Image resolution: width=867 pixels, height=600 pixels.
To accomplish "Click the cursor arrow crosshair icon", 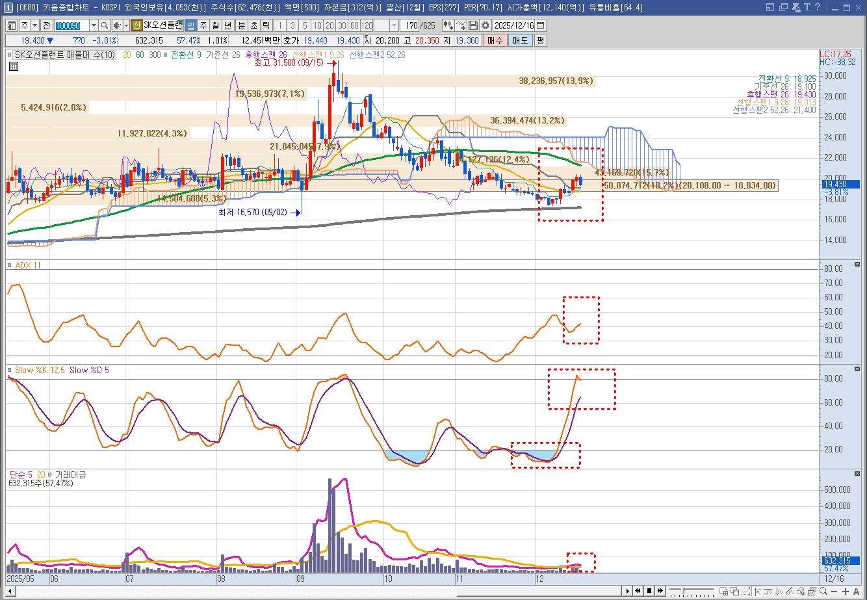I will pos(758,591).
